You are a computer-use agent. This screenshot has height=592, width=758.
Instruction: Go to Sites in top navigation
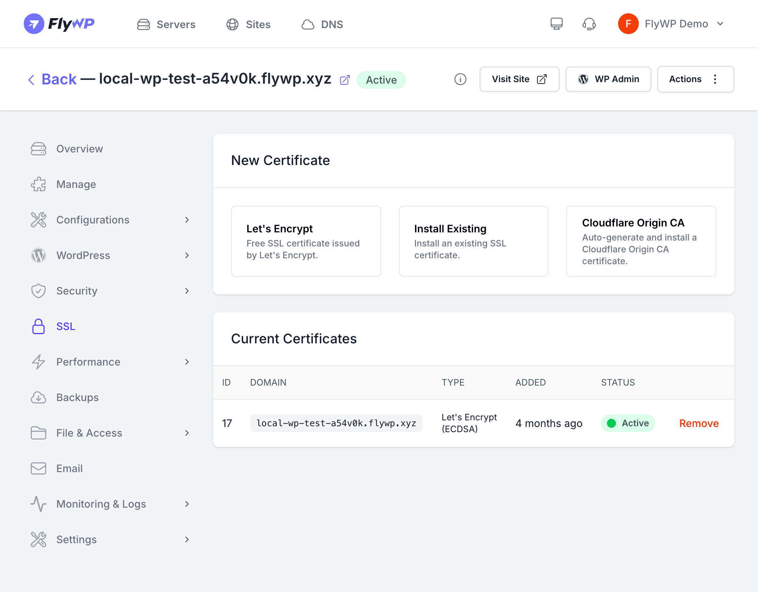pos(248,24)
